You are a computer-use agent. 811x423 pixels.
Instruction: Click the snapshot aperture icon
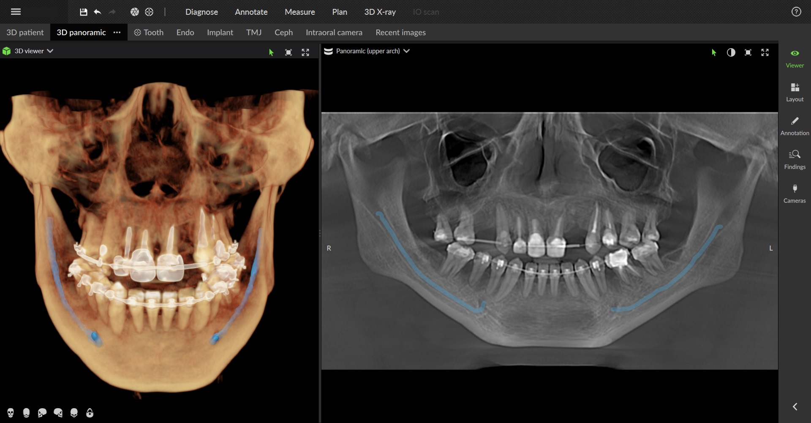(x=135, y=12)
